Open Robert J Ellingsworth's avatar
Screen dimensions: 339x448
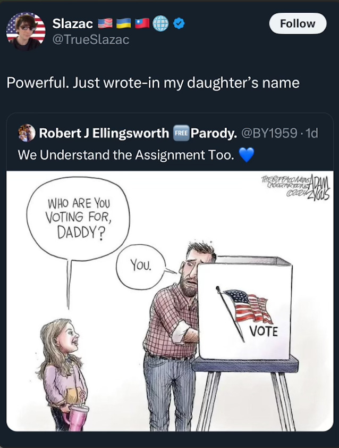27,133
